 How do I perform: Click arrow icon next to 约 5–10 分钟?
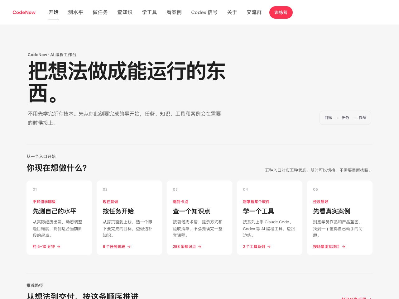point(59,247)
